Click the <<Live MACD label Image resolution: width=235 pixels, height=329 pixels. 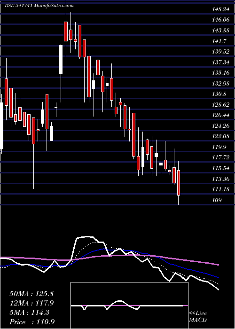point(198,316)
